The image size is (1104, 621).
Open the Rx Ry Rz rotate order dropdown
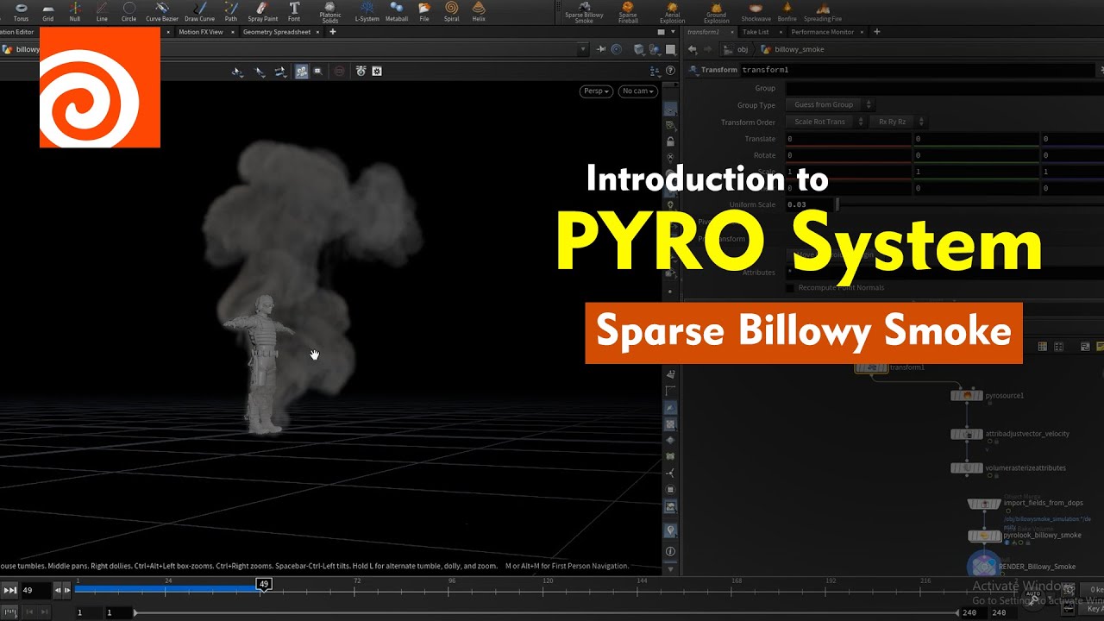point(898,122)
